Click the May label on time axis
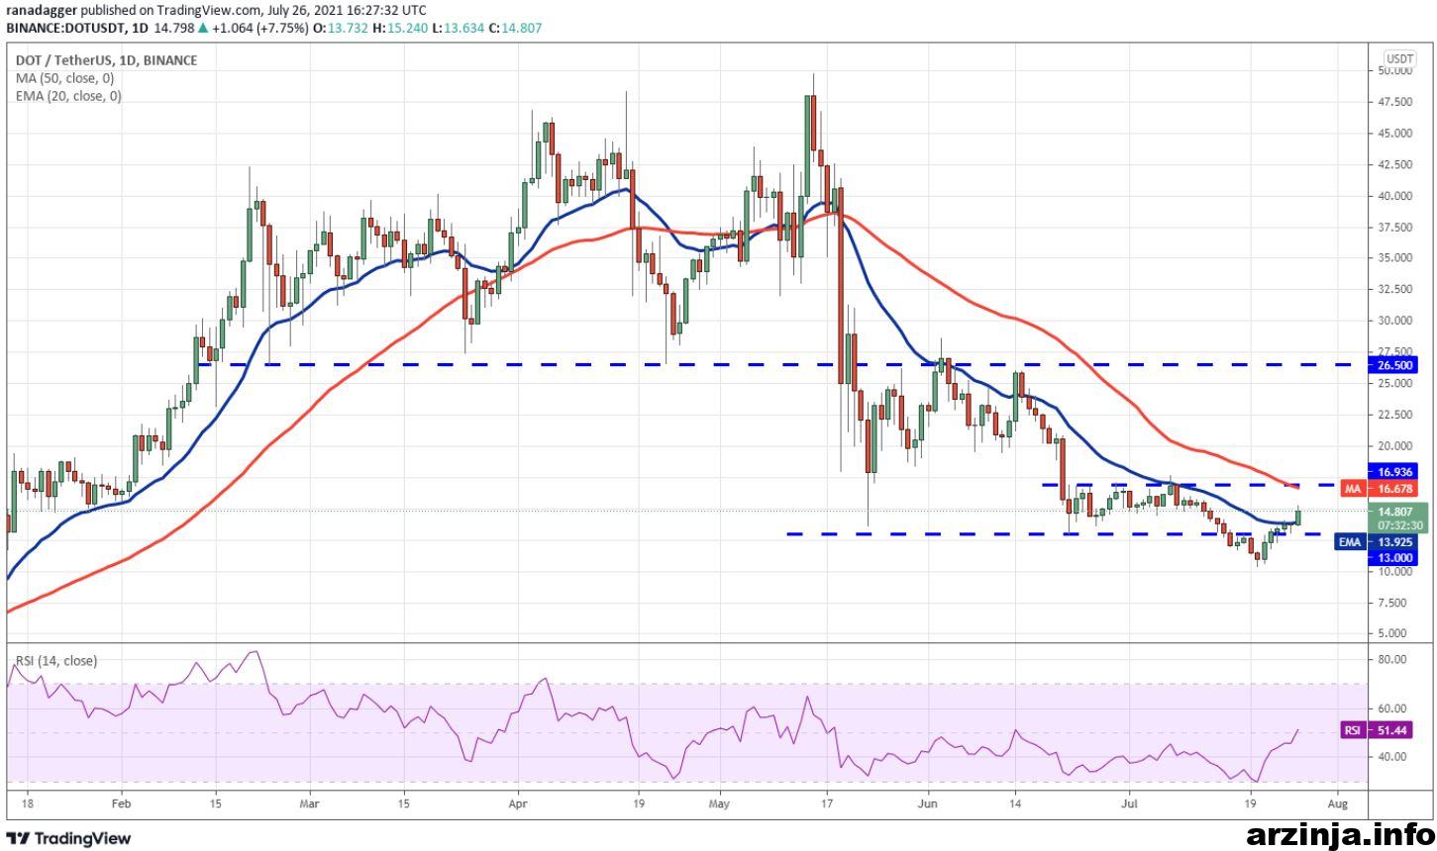This screenshot has height=851, width=1437. [x=720, y=804]
